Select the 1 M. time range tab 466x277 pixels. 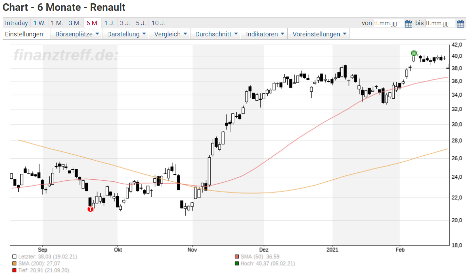57,23
